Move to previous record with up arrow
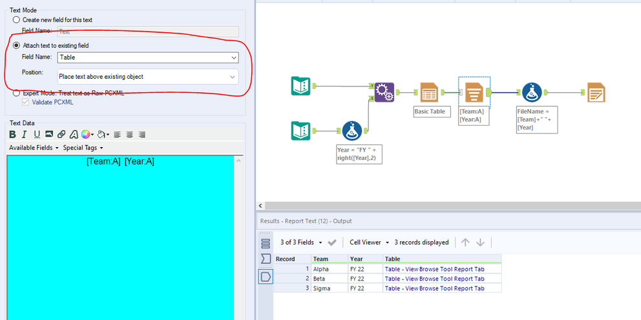Viewport: 641px width, 320px height. (465, 243)
